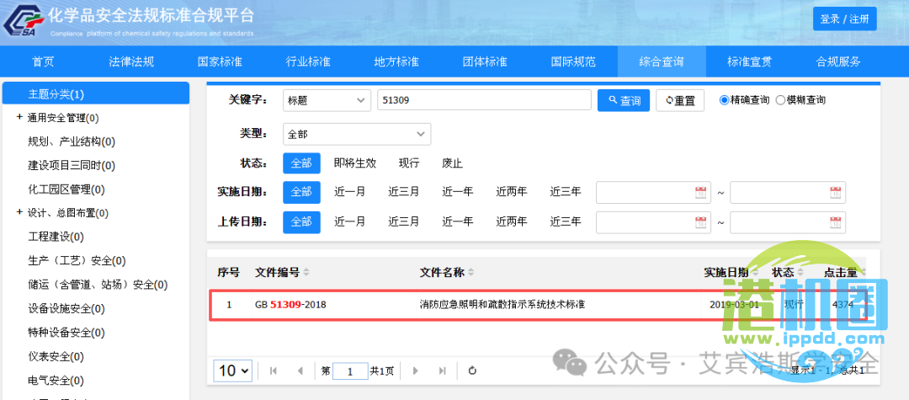Viewport: 909px width, 400px height.
Task: Open result GB 51309-2018
Action: [290, 304]
